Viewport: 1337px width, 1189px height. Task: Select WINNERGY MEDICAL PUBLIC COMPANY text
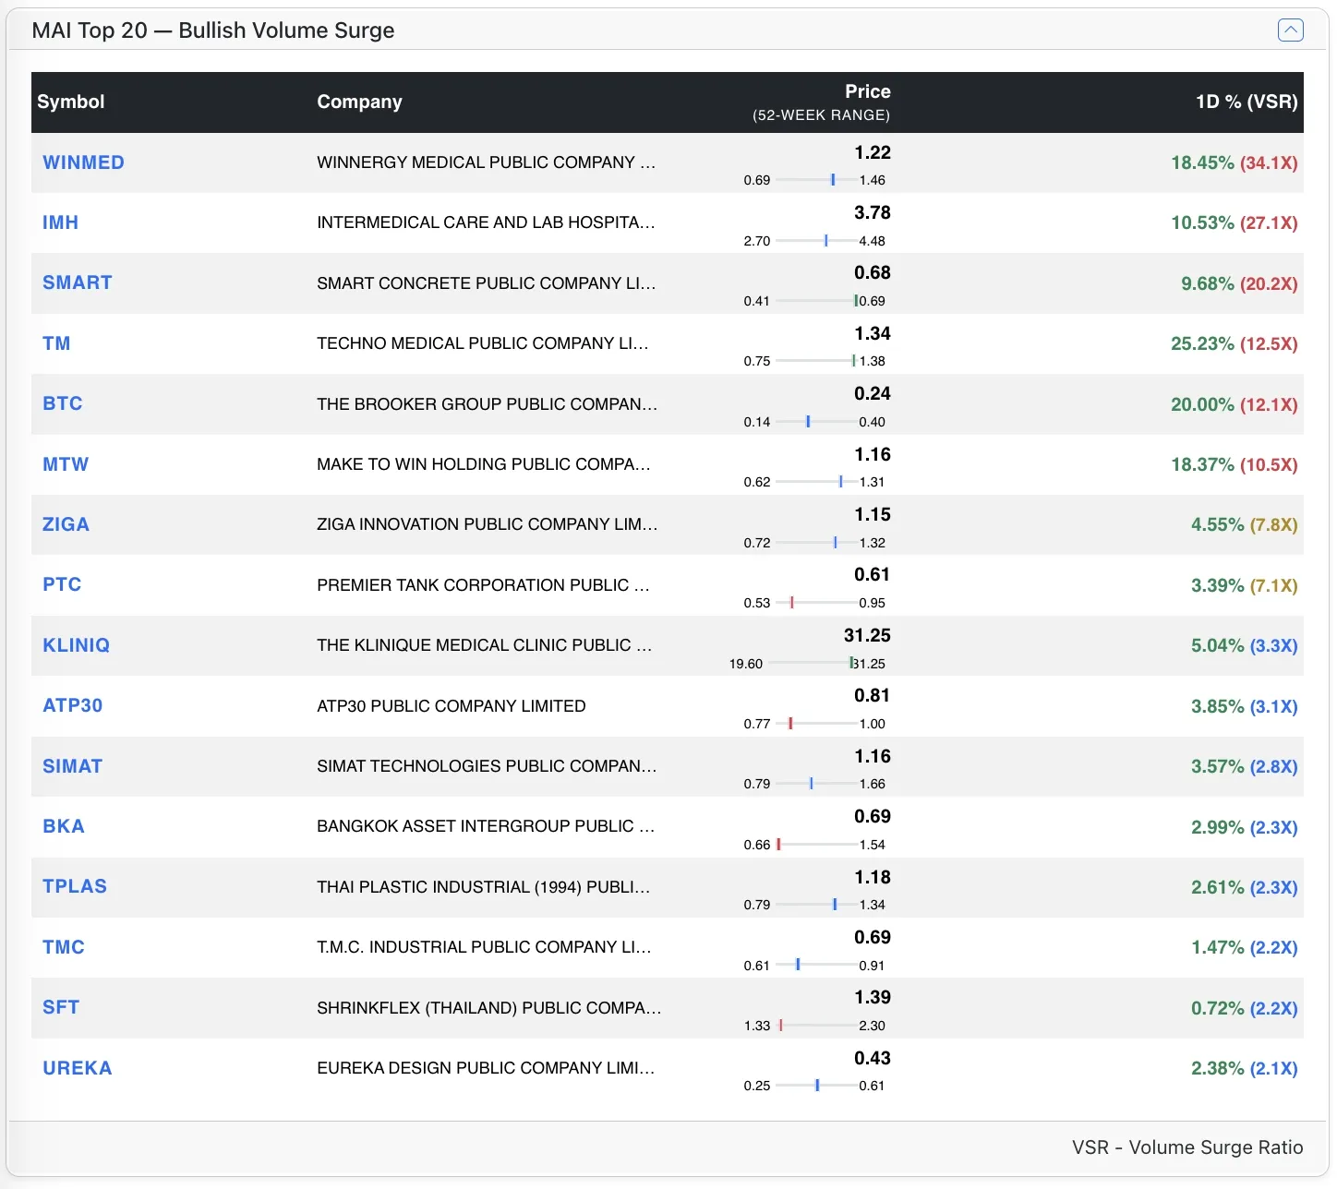(x=486, y=162)
